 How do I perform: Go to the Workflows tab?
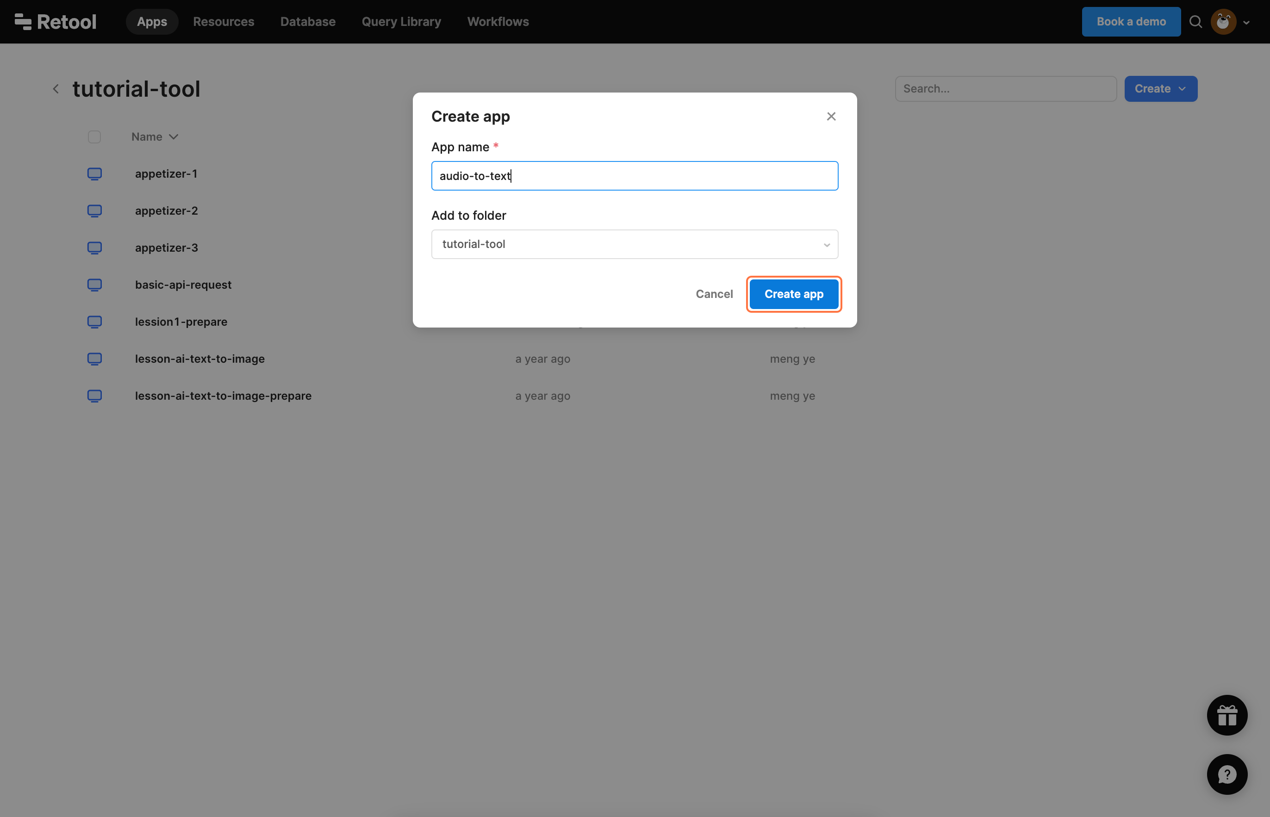click(497, 22)
